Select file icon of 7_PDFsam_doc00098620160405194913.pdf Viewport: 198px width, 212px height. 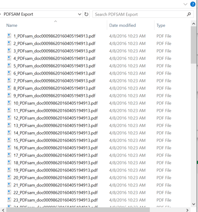9,81
